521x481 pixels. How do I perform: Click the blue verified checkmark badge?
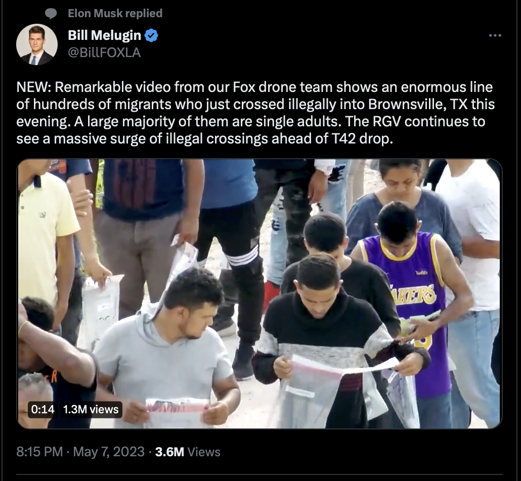pyautogui.click(x=152, y=35)
